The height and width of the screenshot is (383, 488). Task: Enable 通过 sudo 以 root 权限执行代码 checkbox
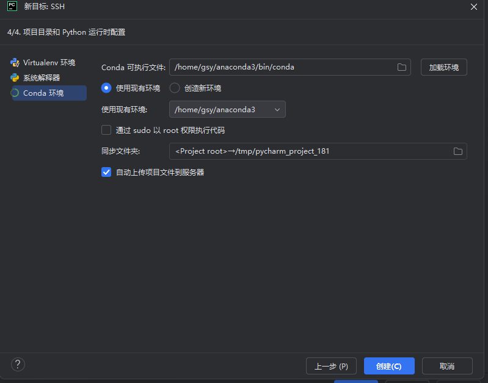point(106,130)
